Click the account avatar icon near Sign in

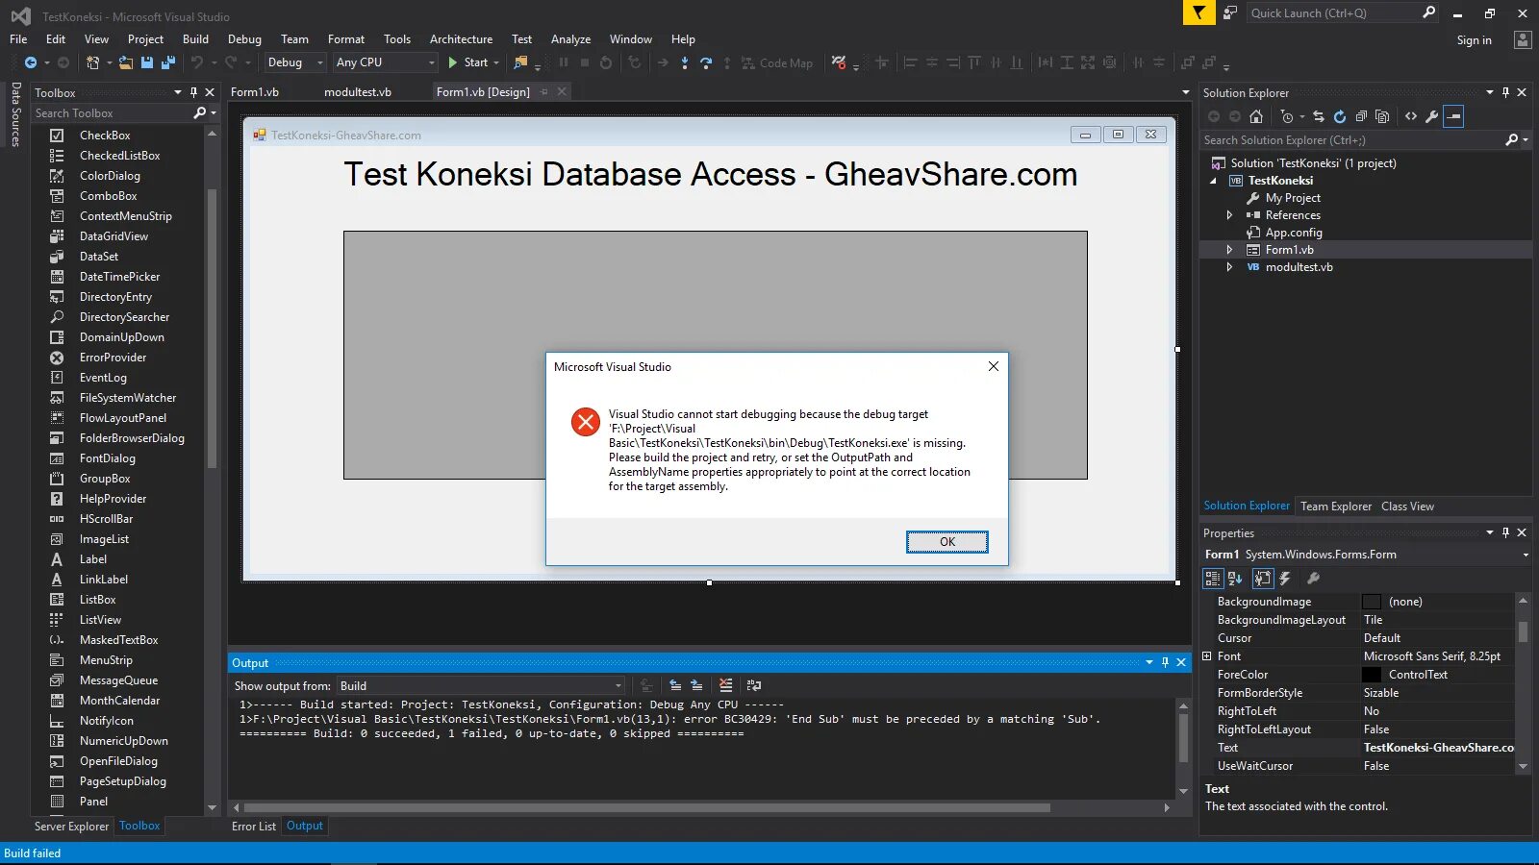point(1522,39)
